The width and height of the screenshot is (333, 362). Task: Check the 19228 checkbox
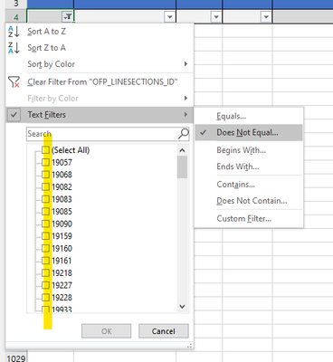(45, 298)
